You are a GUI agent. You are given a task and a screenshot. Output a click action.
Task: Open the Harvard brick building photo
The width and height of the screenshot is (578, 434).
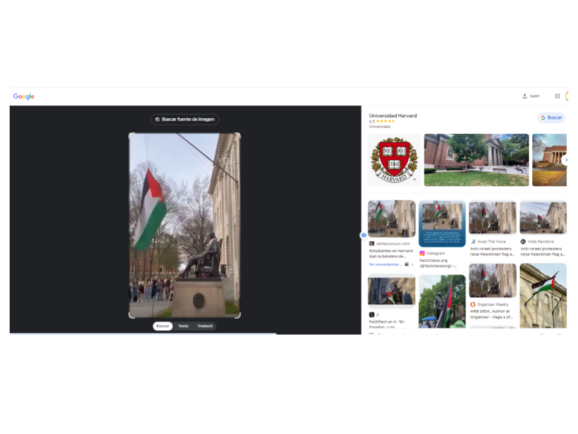(476, 160)
